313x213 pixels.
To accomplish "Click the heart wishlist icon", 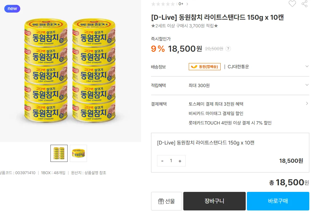I will tap(292, 4).
